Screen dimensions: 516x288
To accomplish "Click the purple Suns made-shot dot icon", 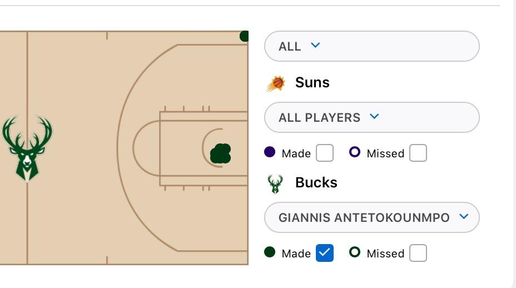I will coord(270,152).
